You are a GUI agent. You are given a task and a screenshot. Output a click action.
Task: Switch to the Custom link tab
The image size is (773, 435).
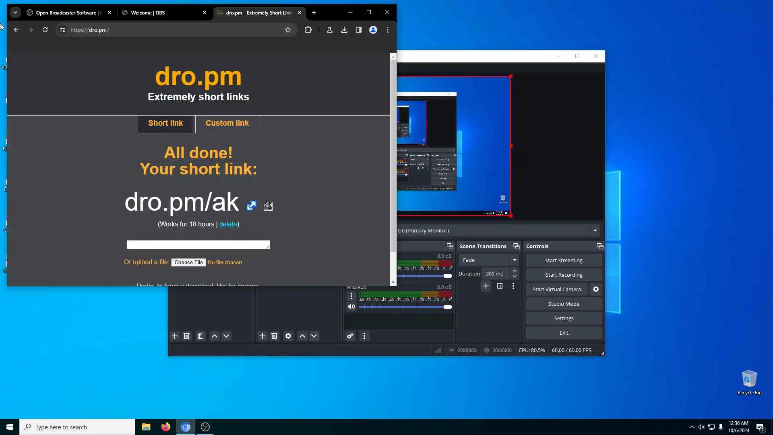pos(227,123)
